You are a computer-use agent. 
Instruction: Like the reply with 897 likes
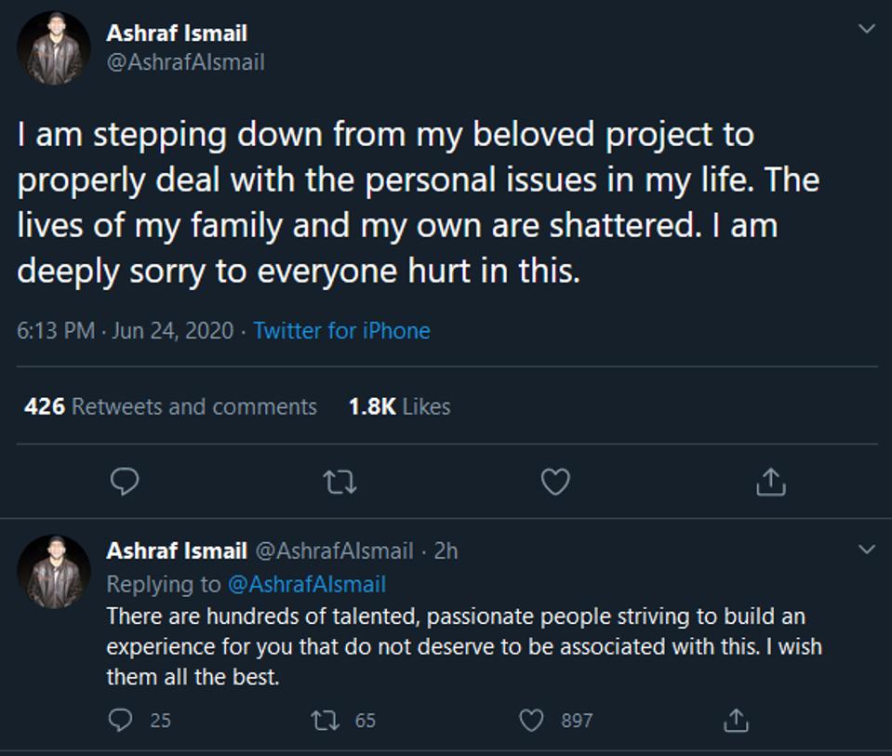pyautogui.click(x=532, y=720)
